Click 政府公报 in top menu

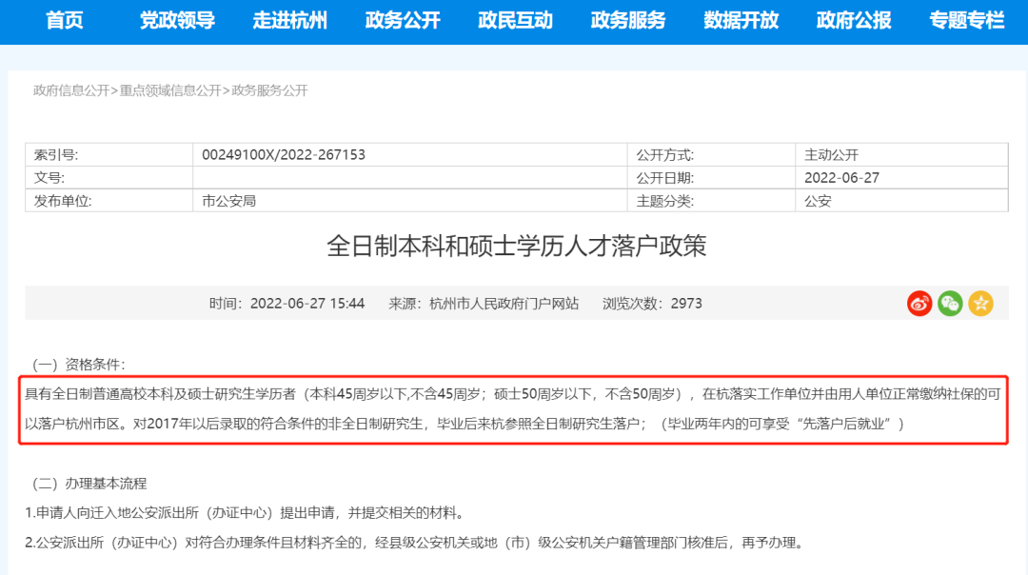854,21
